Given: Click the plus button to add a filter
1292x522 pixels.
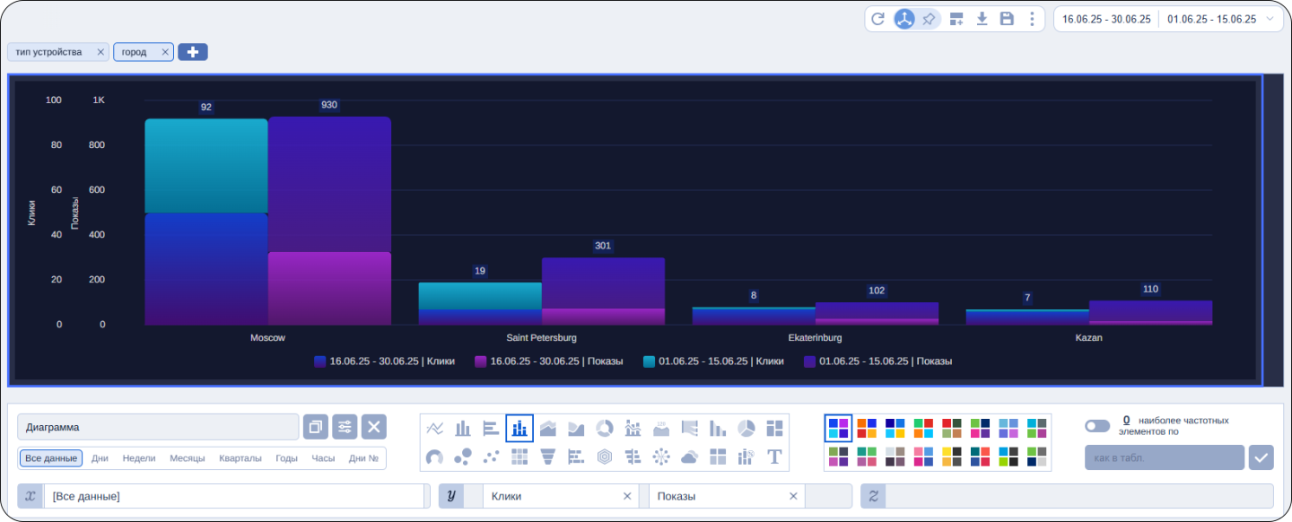Looking at the screenshot, I should tap(193, 52).
